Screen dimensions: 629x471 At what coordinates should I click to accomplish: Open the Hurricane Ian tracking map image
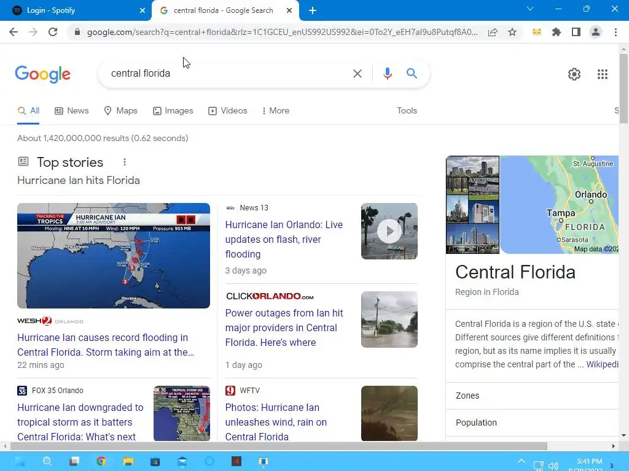pos(114,256)
